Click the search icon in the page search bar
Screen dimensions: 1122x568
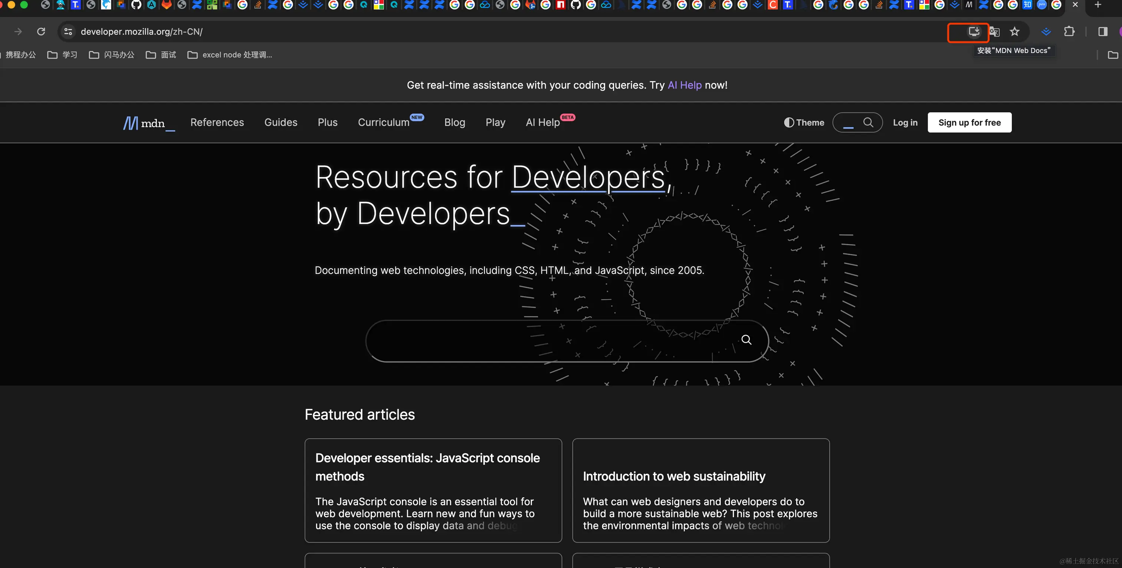tap(747, 340)
